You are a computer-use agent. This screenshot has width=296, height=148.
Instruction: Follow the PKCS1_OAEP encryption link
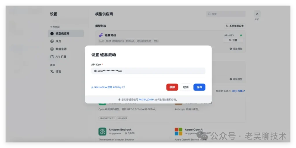(146, 100)
